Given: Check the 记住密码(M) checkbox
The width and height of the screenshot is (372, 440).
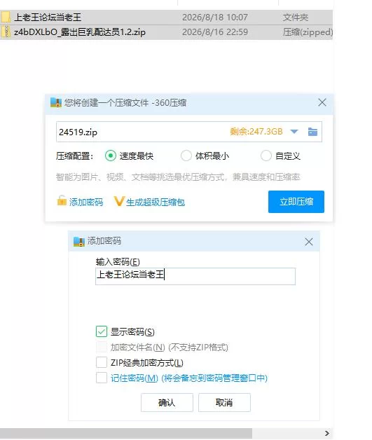Looking at the screenshot, I should (x=102, y=378).
